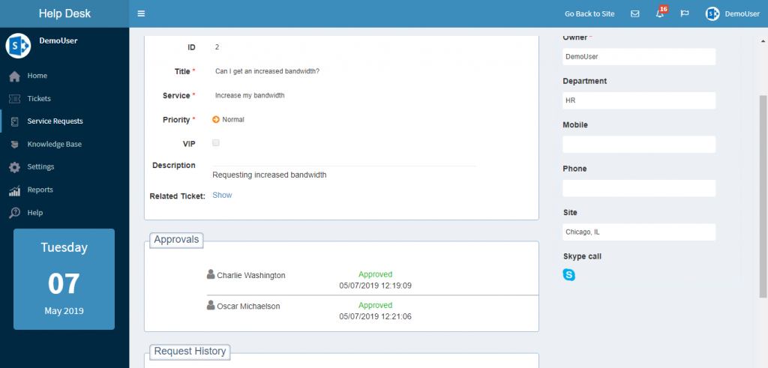Toggle the VIP checkbox
Screen dimensions: 768x368
216,143
